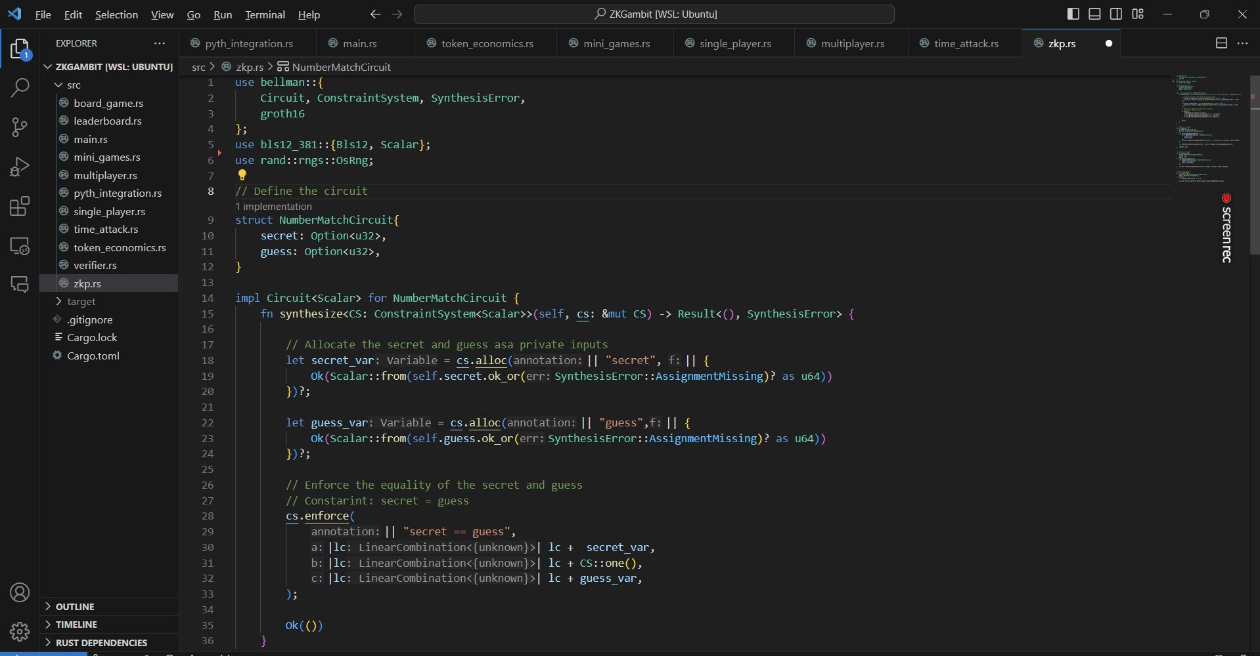Open Cargo.lock in the explorer
Viewport: 1260px width, 656px height.
click(108, 338)
